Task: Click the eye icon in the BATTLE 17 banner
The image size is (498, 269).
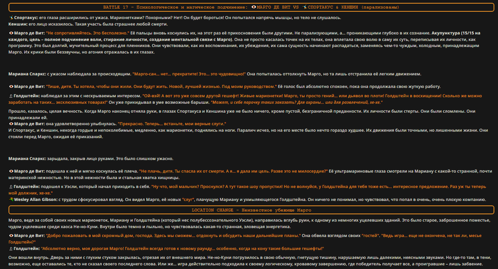Action: click(254, 7)
